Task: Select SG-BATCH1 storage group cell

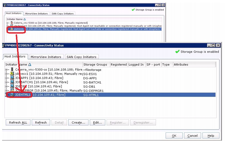Action: 92,82
